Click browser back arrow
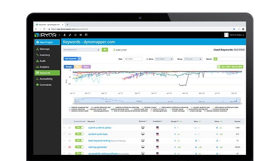280x161 pixels. tap(36, 29)
